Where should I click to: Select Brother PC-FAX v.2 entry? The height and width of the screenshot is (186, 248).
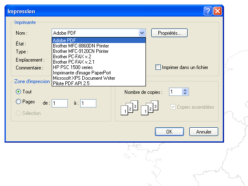click(x=99, y=57)
